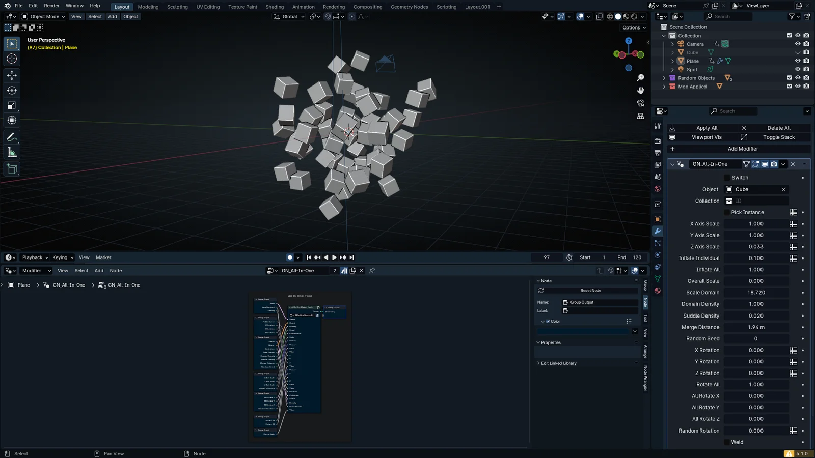The image size is (815, 458).
Task: Hide the Plane object in outliner
Action: pyautogui.click(x=798, y=61)
